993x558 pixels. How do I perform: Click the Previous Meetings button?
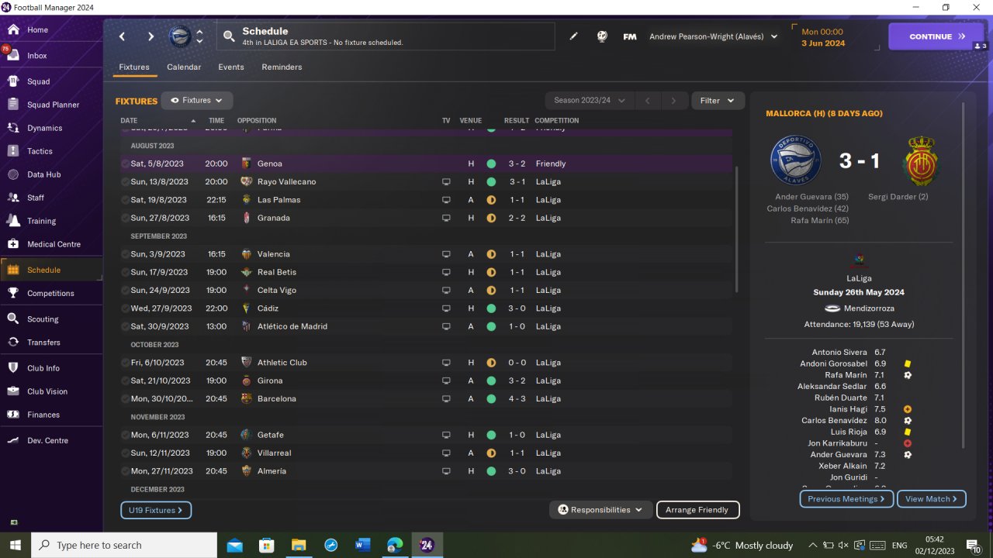click(x=846, y=499)
